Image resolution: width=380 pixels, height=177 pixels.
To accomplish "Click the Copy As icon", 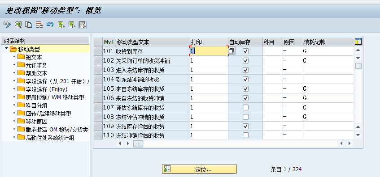I will tap(29, 25).
